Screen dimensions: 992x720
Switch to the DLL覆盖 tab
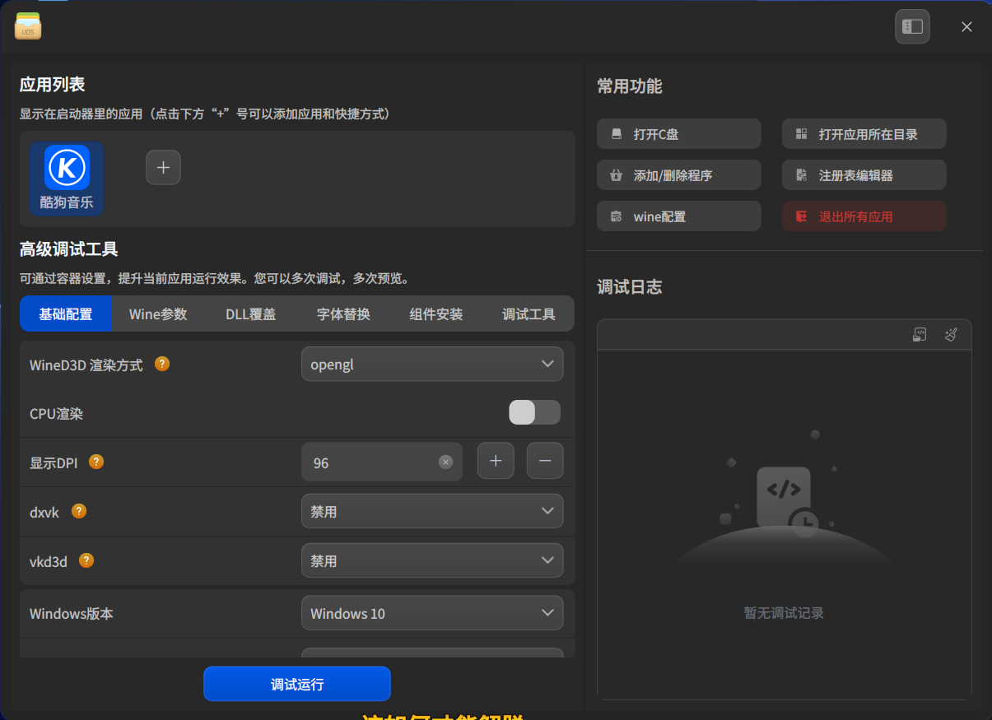251,314
